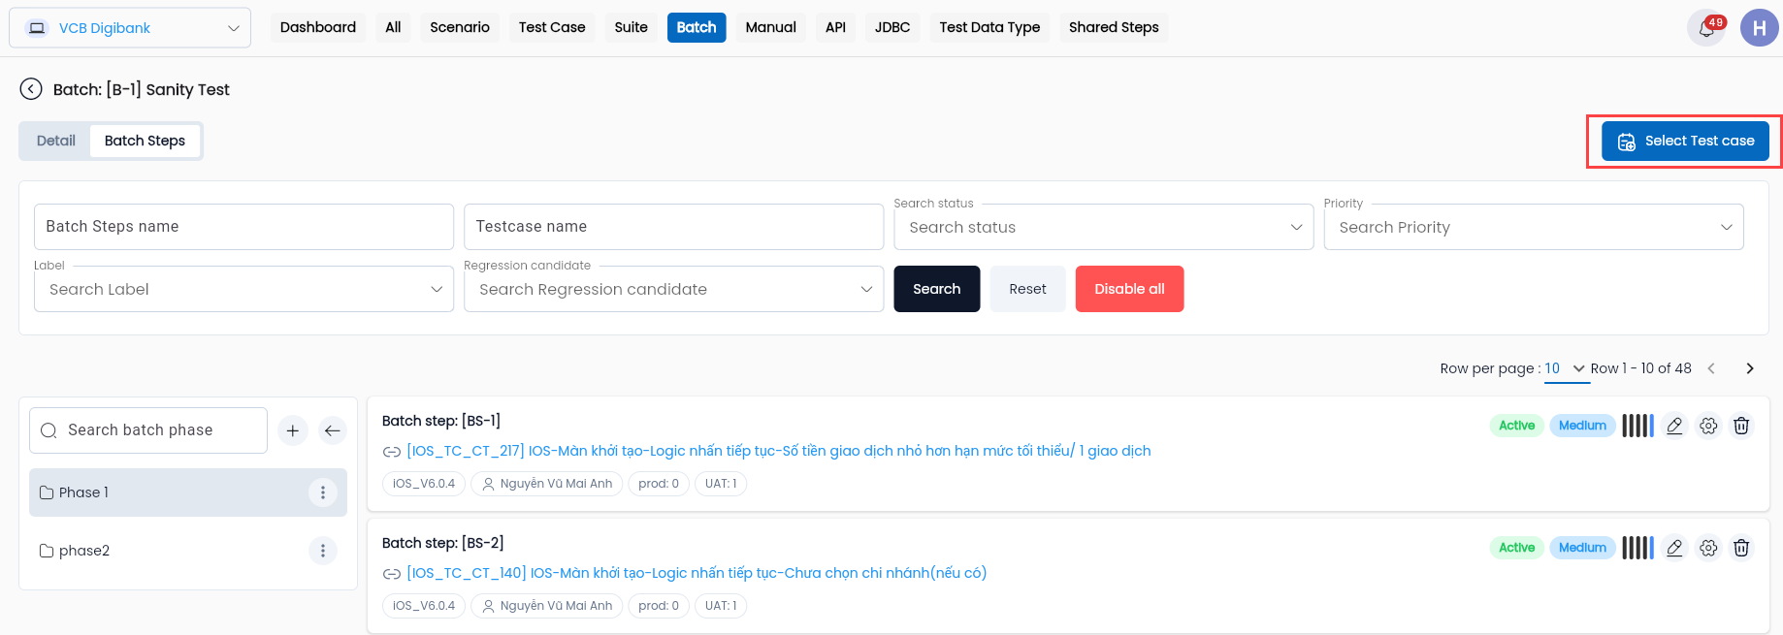Open the Scenario menu
Image resolution: width=1783 pixels, height=635 pixels.
460,27
